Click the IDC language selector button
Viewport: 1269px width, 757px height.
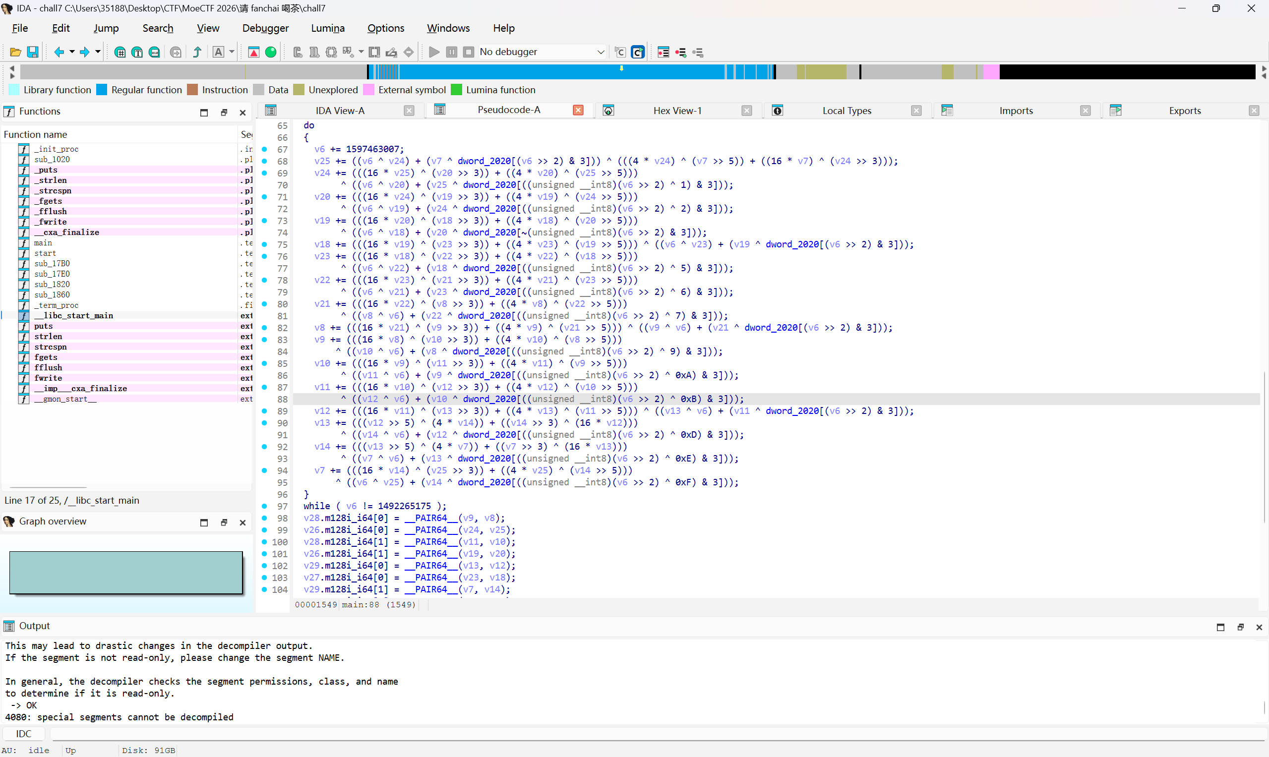point(23,734)
